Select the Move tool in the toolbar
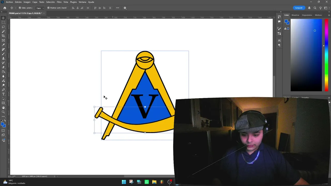The image size is (331, 186). [x=3, y=18]
